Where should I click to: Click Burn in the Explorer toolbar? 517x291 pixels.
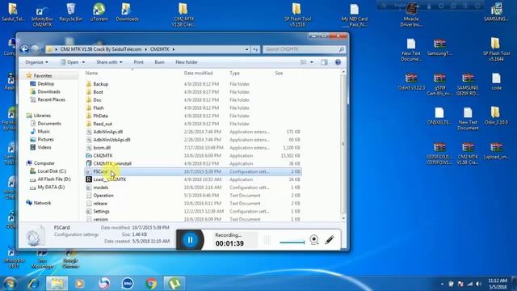(159, 62)
